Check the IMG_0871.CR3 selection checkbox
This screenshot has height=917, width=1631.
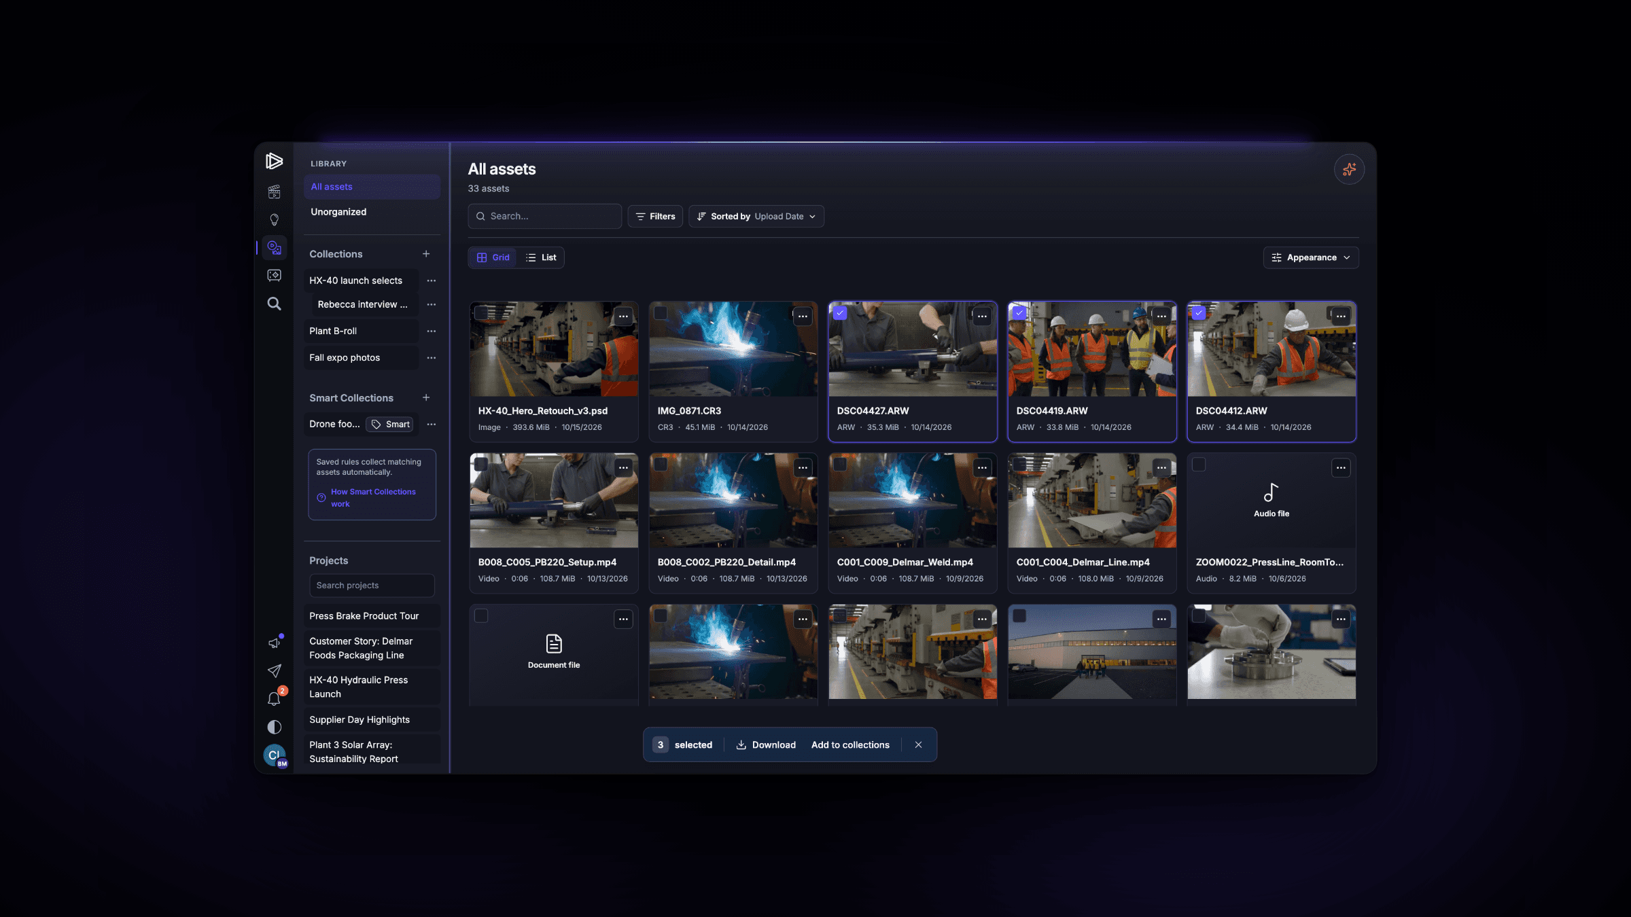[661, 313]
